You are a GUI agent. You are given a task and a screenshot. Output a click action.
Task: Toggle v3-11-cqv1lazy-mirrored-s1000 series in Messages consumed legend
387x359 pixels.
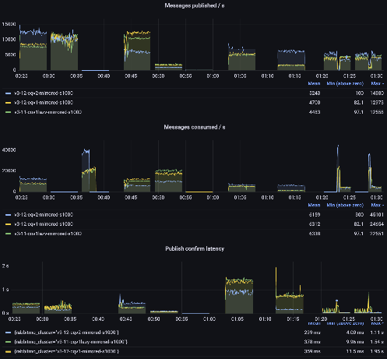pos(47,234)
